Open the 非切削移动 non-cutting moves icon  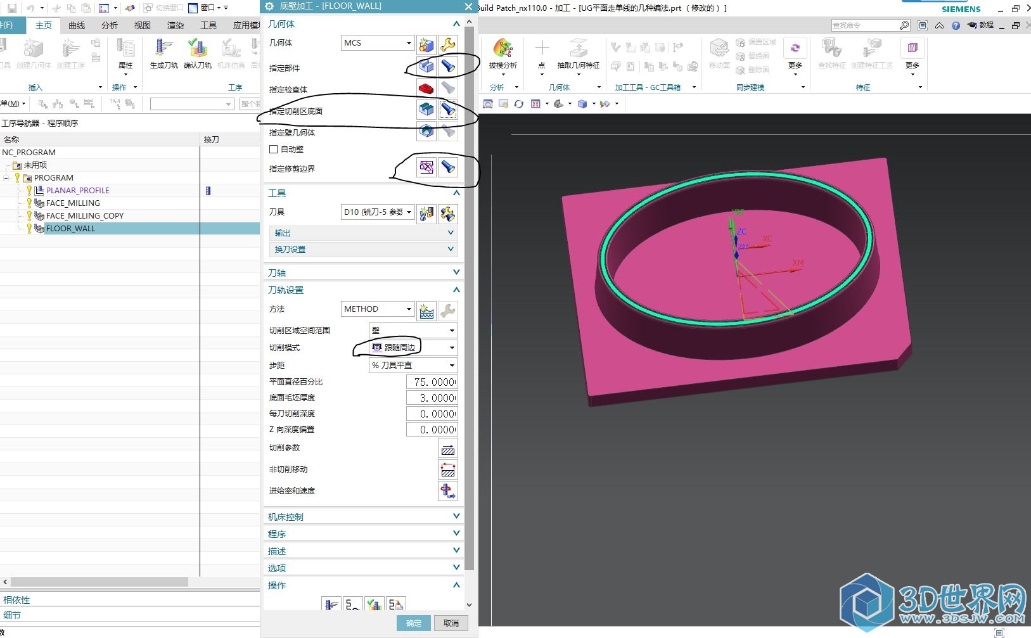click(x=447, y=469)
